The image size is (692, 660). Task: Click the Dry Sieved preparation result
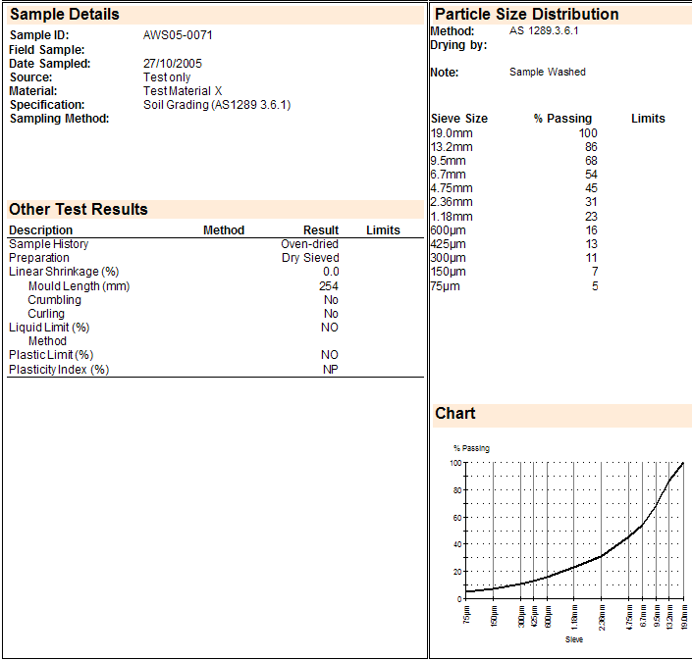click(310, 258)
